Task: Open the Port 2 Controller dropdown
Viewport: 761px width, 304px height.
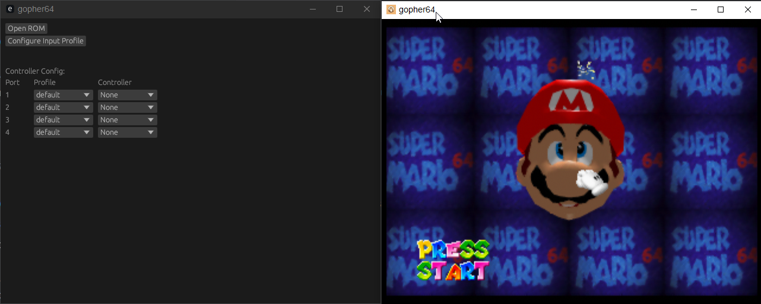Action: pyautogui.click(x=127, y=107)
